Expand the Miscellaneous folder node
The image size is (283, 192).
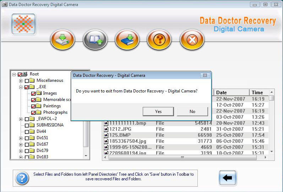21,81
